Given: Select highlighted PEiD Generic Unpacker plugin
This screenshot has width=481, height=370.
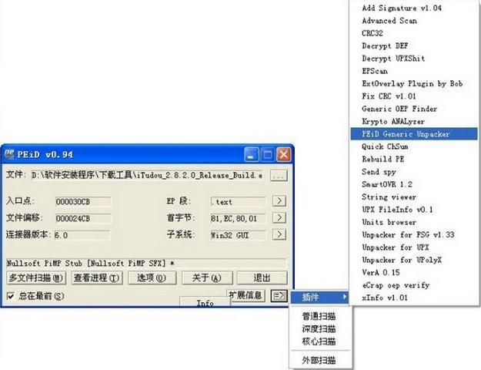Looking at the screenshot, I should (414, 134).
